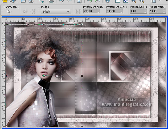Zoom out with the first magnifier icon
Image resolution: width=168 pixels, height=129 pixels.
(134, 1)
